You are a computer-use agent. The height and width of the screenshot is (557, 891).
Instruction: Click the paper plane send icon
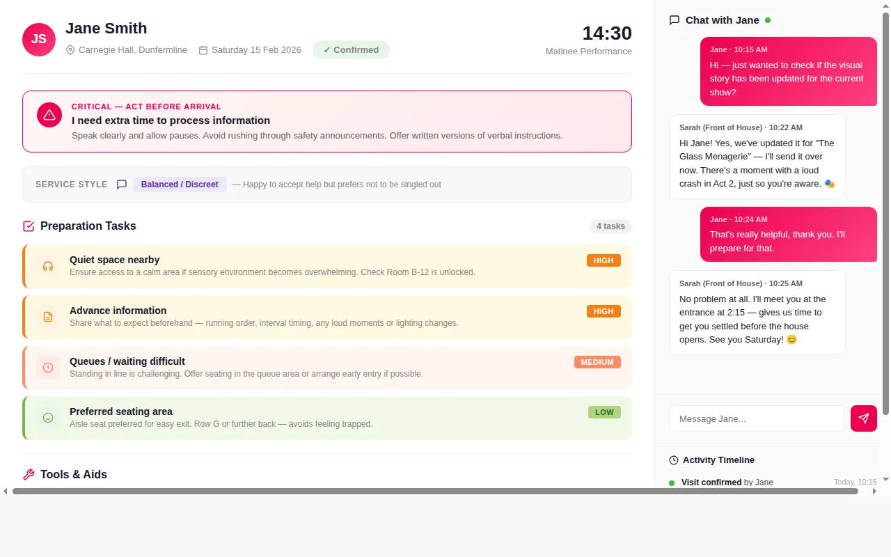point(863,418)
